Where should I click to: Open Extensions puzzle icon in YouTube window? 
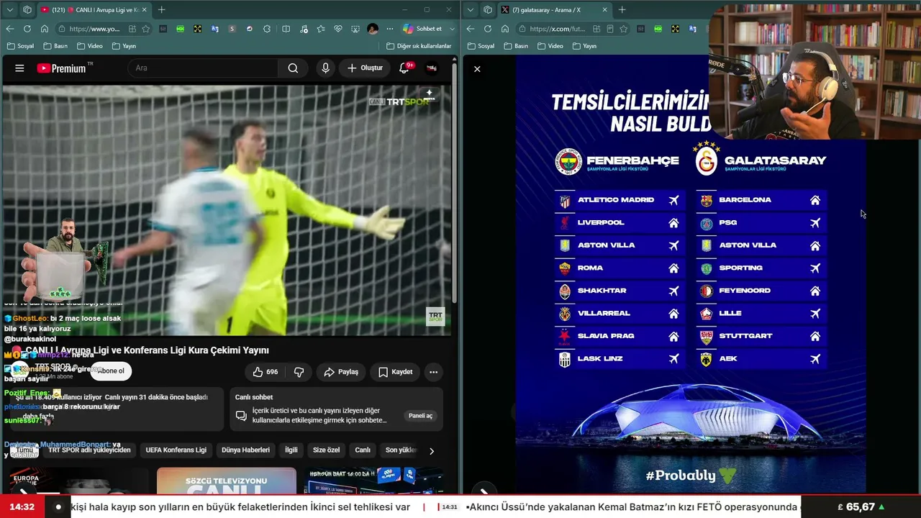pyautogui.click(x=267, y=29)
